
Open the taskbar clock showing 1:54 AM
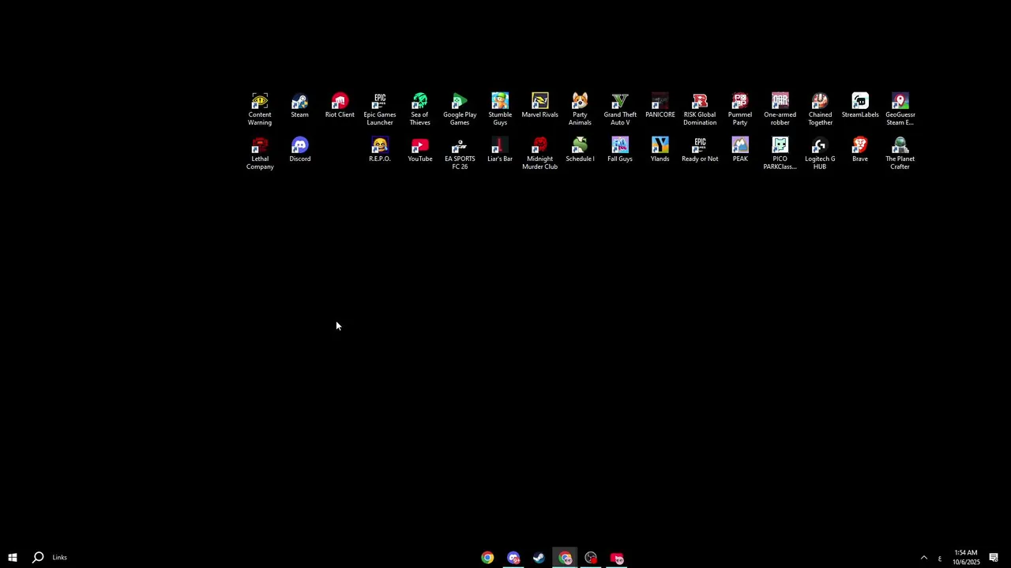pyautogui.click(x=966, y=558)
